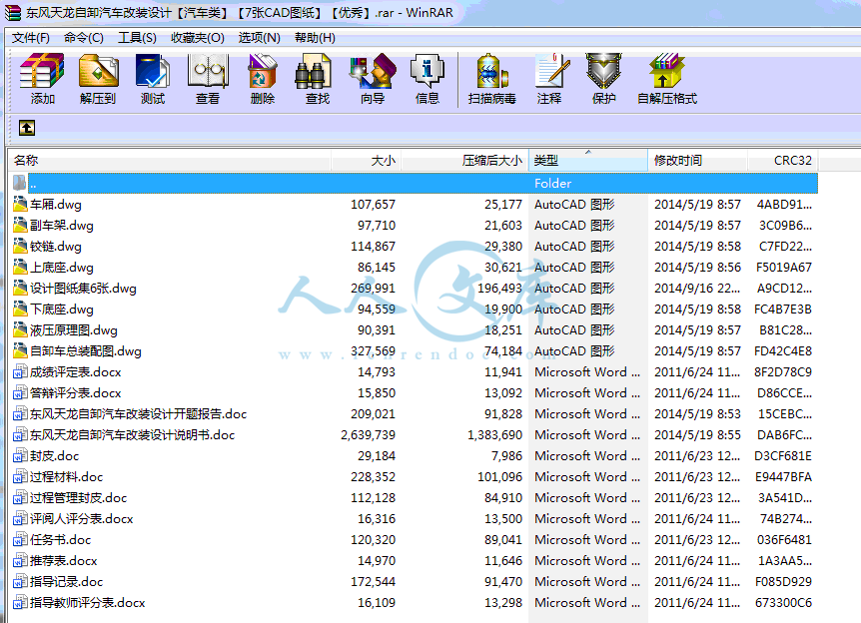Select 东风天龙自卸汽车改装设计说明书.doc
Screen dimensions: 861x623
pos(132,434)
